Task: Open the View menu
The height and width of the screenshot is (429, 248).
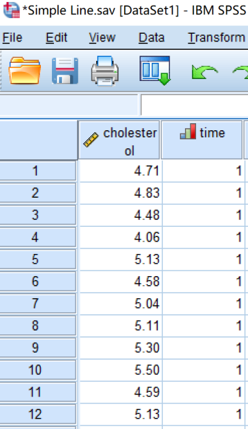Action: [102, 38]
